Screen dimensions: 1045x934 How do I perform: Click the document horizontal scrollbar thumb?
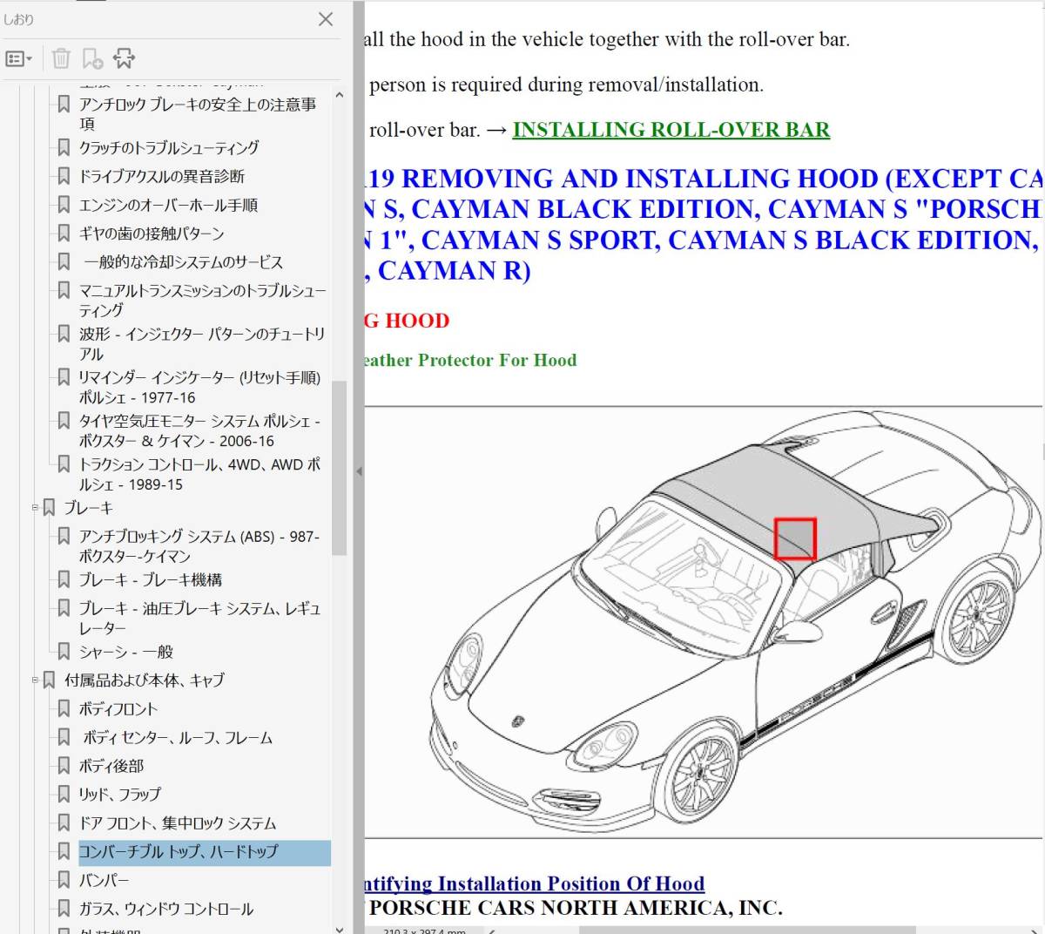tap(746, 930)
